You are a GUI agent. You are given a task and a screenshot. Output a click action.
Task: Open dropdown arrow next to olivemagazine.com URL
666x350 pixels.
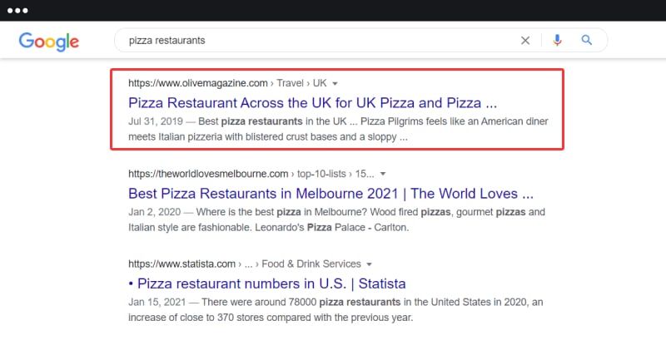point(335,84)
